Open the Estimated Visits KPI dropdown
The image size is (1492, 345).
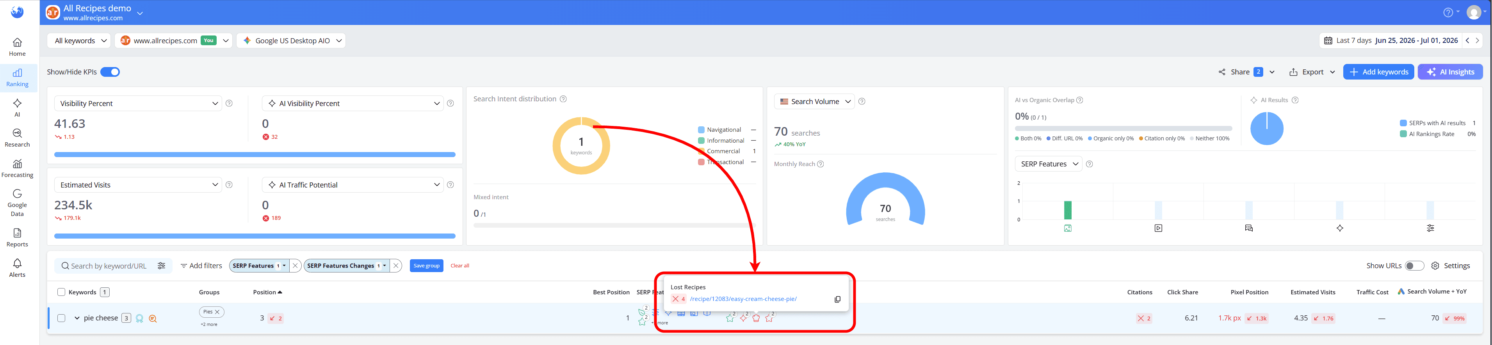[x=138, y=185]
